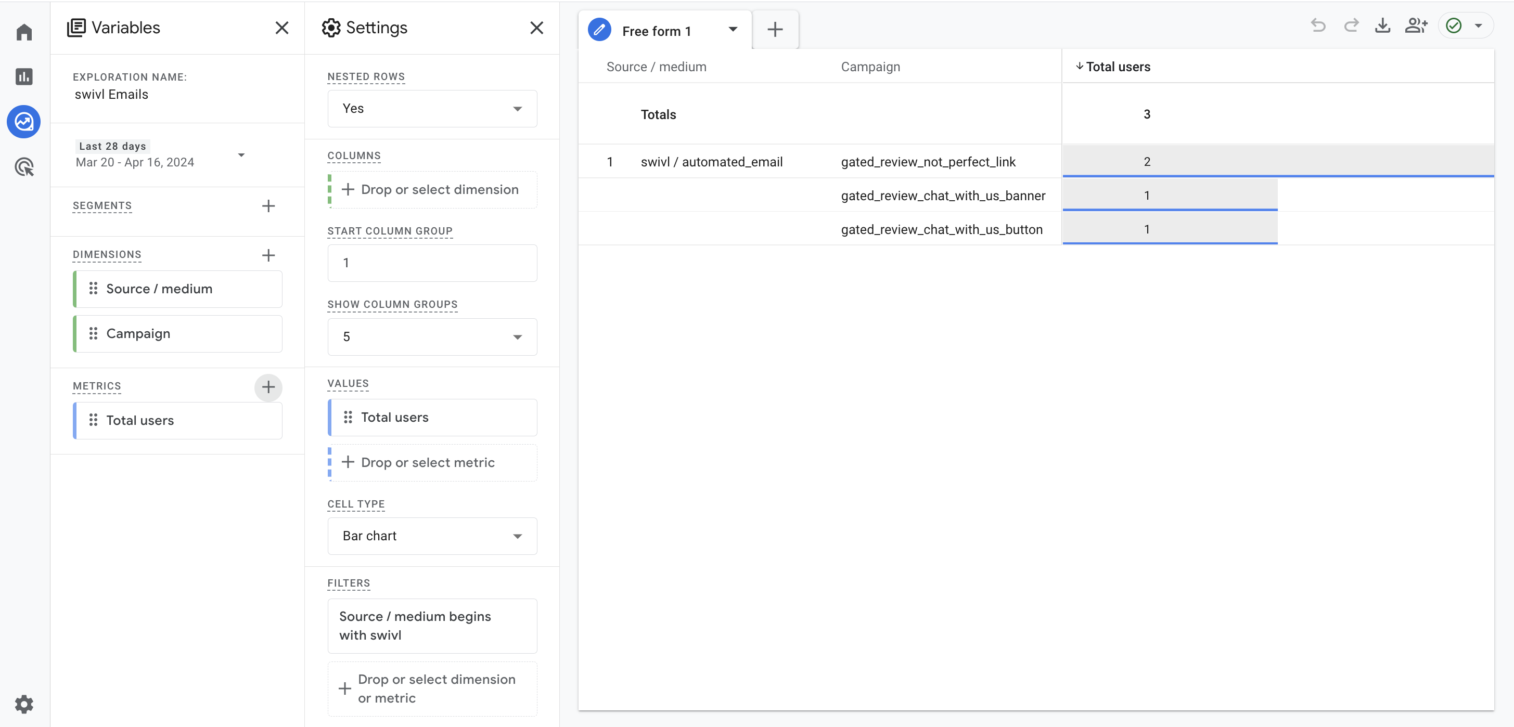Click the redo arrow icon

tap(1351, 26)
